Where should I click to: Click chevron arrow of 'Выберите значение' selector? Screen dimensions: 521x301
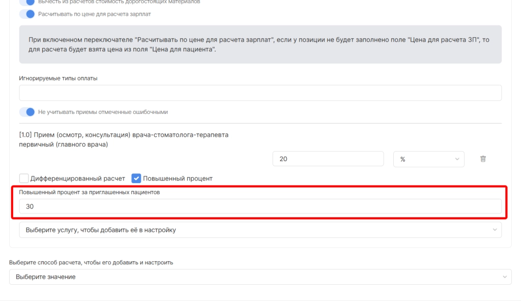(504, 277)
